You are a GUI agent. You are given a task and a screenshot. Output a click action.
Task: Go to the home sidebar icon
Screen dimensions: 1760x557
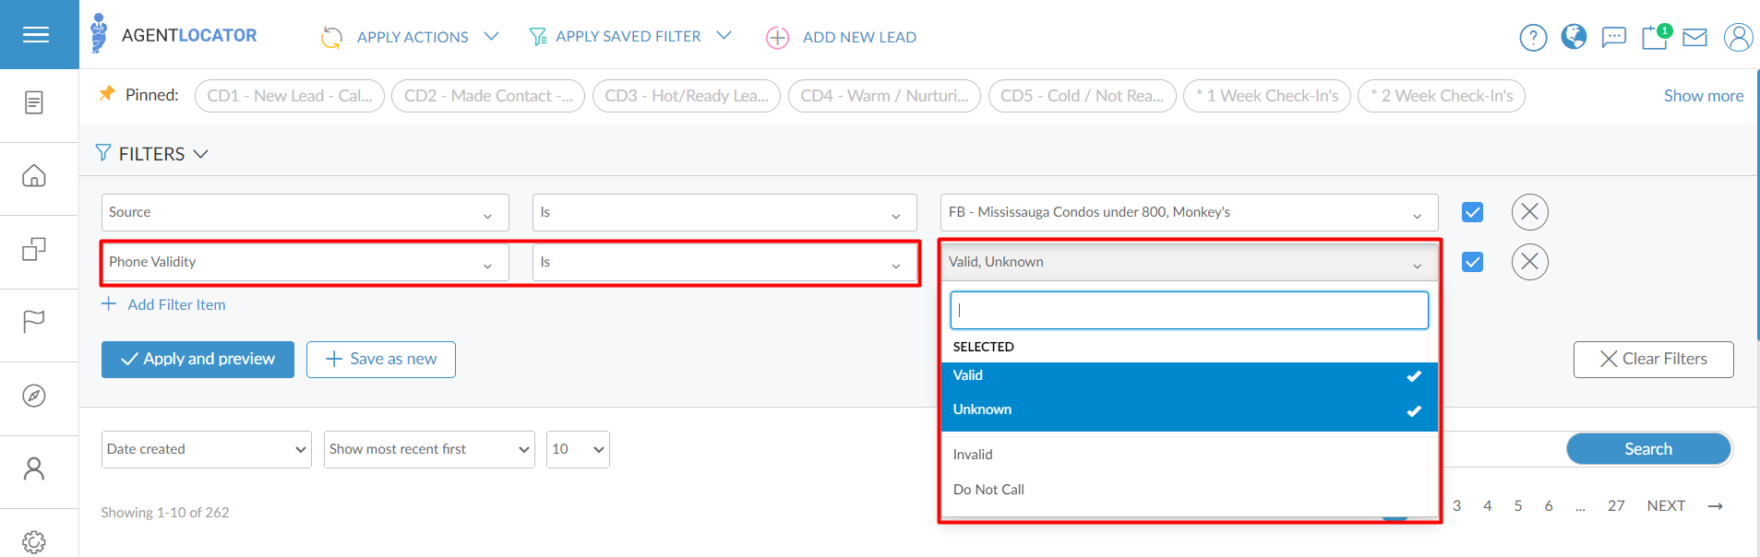coord(34,175)
